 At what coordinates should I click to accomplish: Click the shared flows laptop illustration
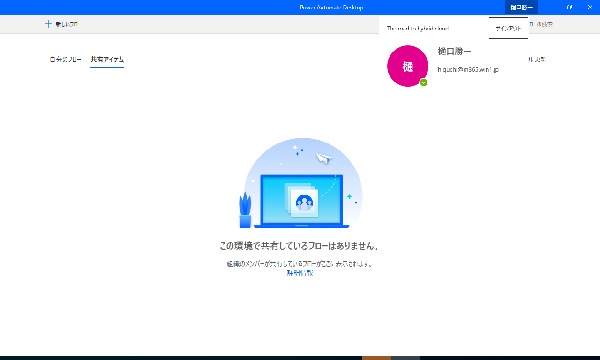300,183
